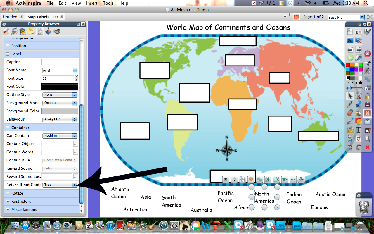Click inside the Caption text field

click(x=60, y=62)
